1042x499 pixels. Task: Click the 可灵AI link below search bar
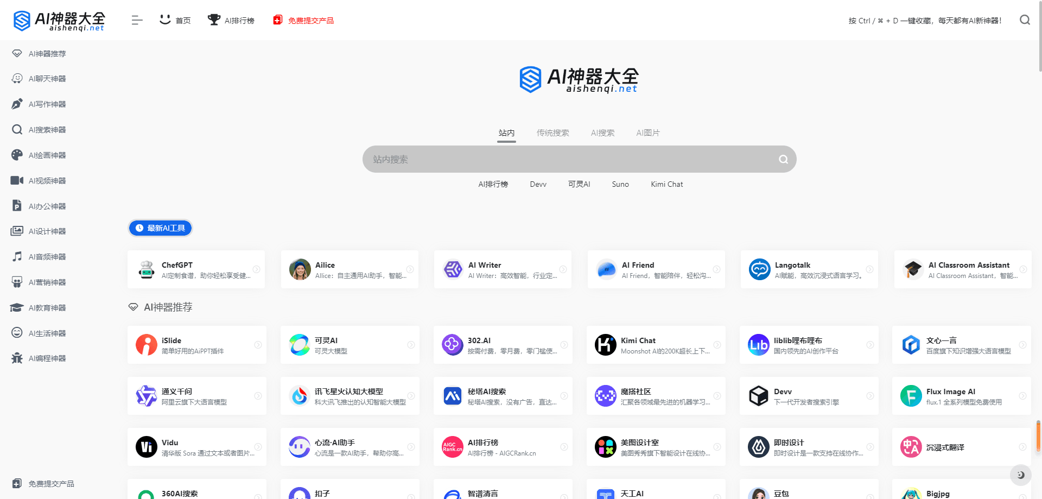click(579, 185)
